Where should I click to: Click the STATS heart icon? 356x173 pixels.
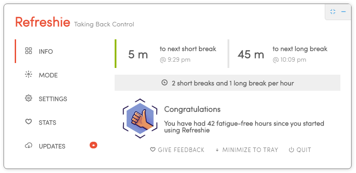click(29, 122)
